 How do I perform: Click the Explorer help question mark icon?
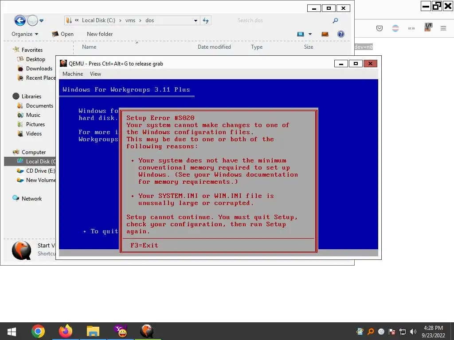coord(341,34)
